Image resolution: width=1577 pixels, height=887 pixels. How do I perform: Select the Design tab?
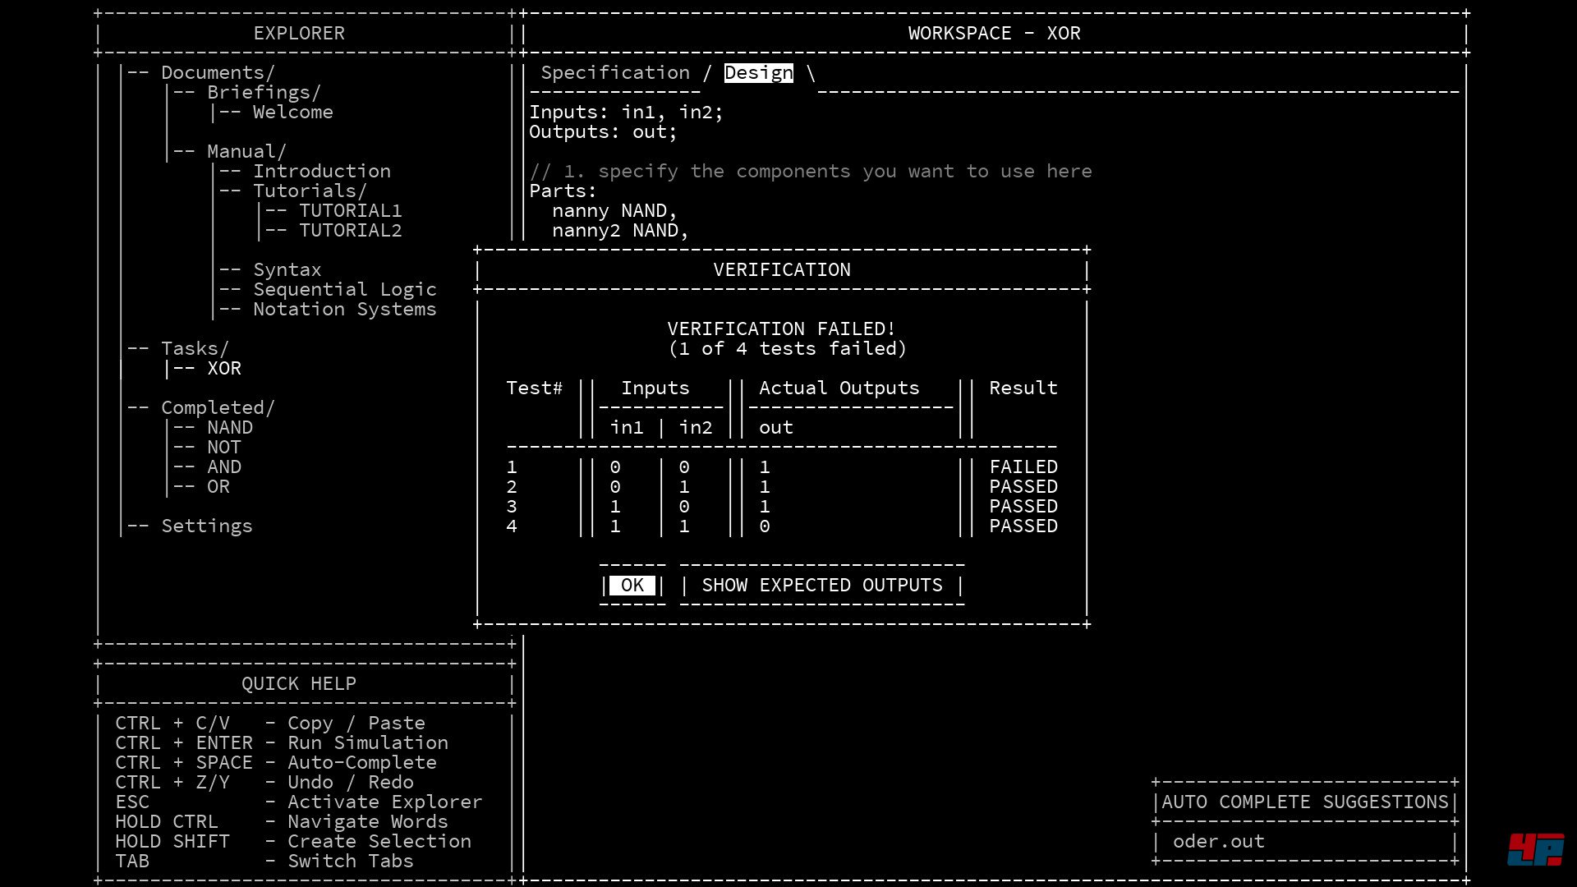758,72
